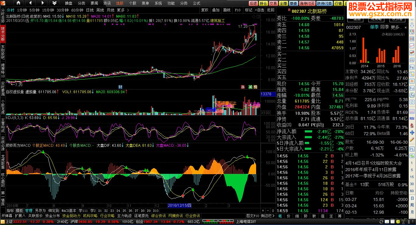Expand 更多.. in profit panel
Viewport: 416px width, 225px height.
click(x=396, y=27)
